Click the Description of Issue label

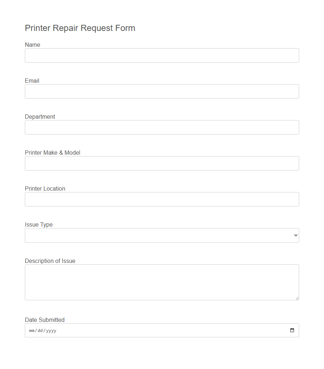(x=50, y=261)
